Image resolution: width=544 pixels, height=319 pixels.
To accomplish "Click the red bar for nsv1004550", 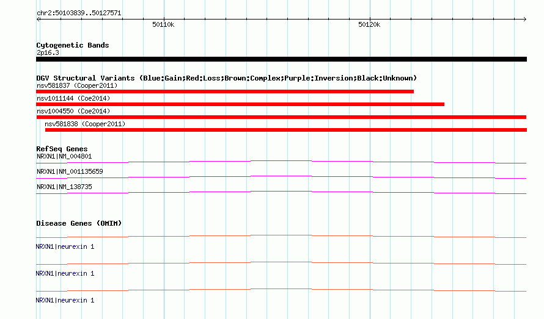I will pyautogui.click(x=281, y=117).
